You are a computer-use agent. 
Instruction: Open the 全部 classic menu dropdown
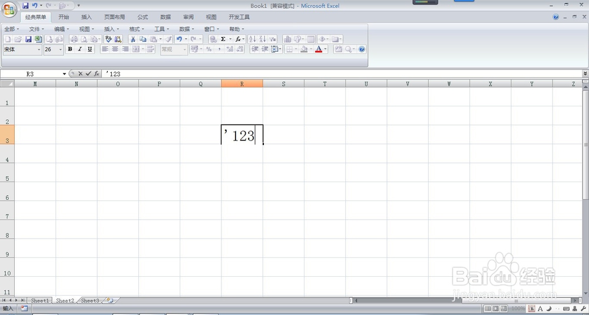point(12,29)
